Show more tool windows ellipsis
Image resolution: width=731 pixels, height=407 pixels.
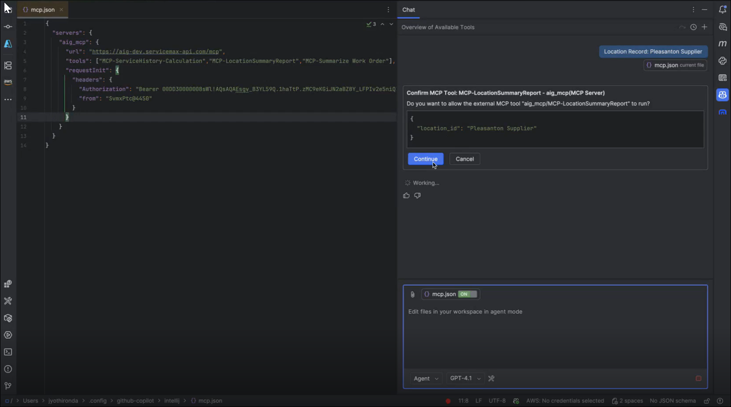coord(8,100)
